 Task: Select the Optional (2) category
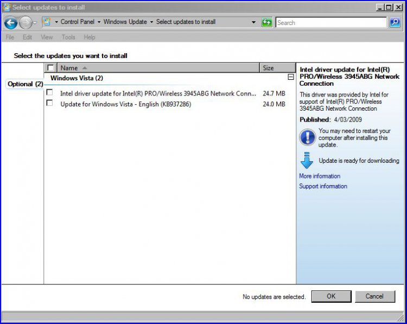[x=25, y=84]
